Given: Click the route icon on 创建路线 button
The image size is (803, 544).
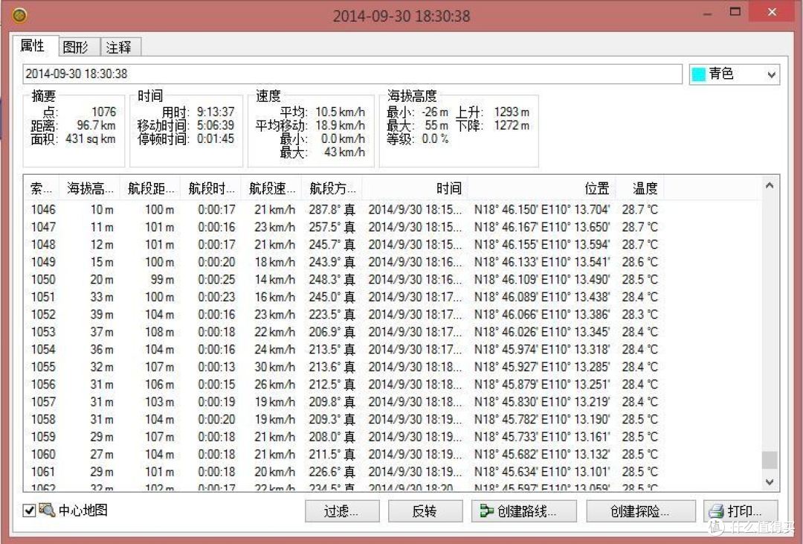Looking at the screenshot, I should (x=486, y=511).
